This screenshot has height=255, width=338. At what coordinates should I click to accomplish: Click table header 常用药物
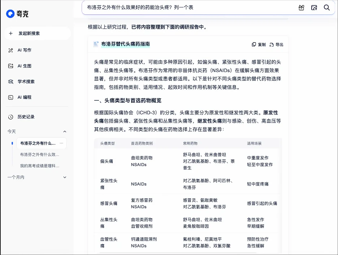click(190, 143)
